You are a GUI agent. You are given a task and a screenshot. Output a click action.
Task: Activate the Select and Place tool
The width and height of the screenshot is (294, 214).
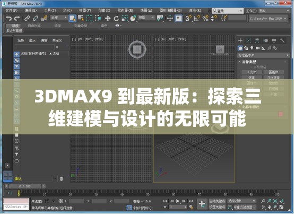point(133,18)
